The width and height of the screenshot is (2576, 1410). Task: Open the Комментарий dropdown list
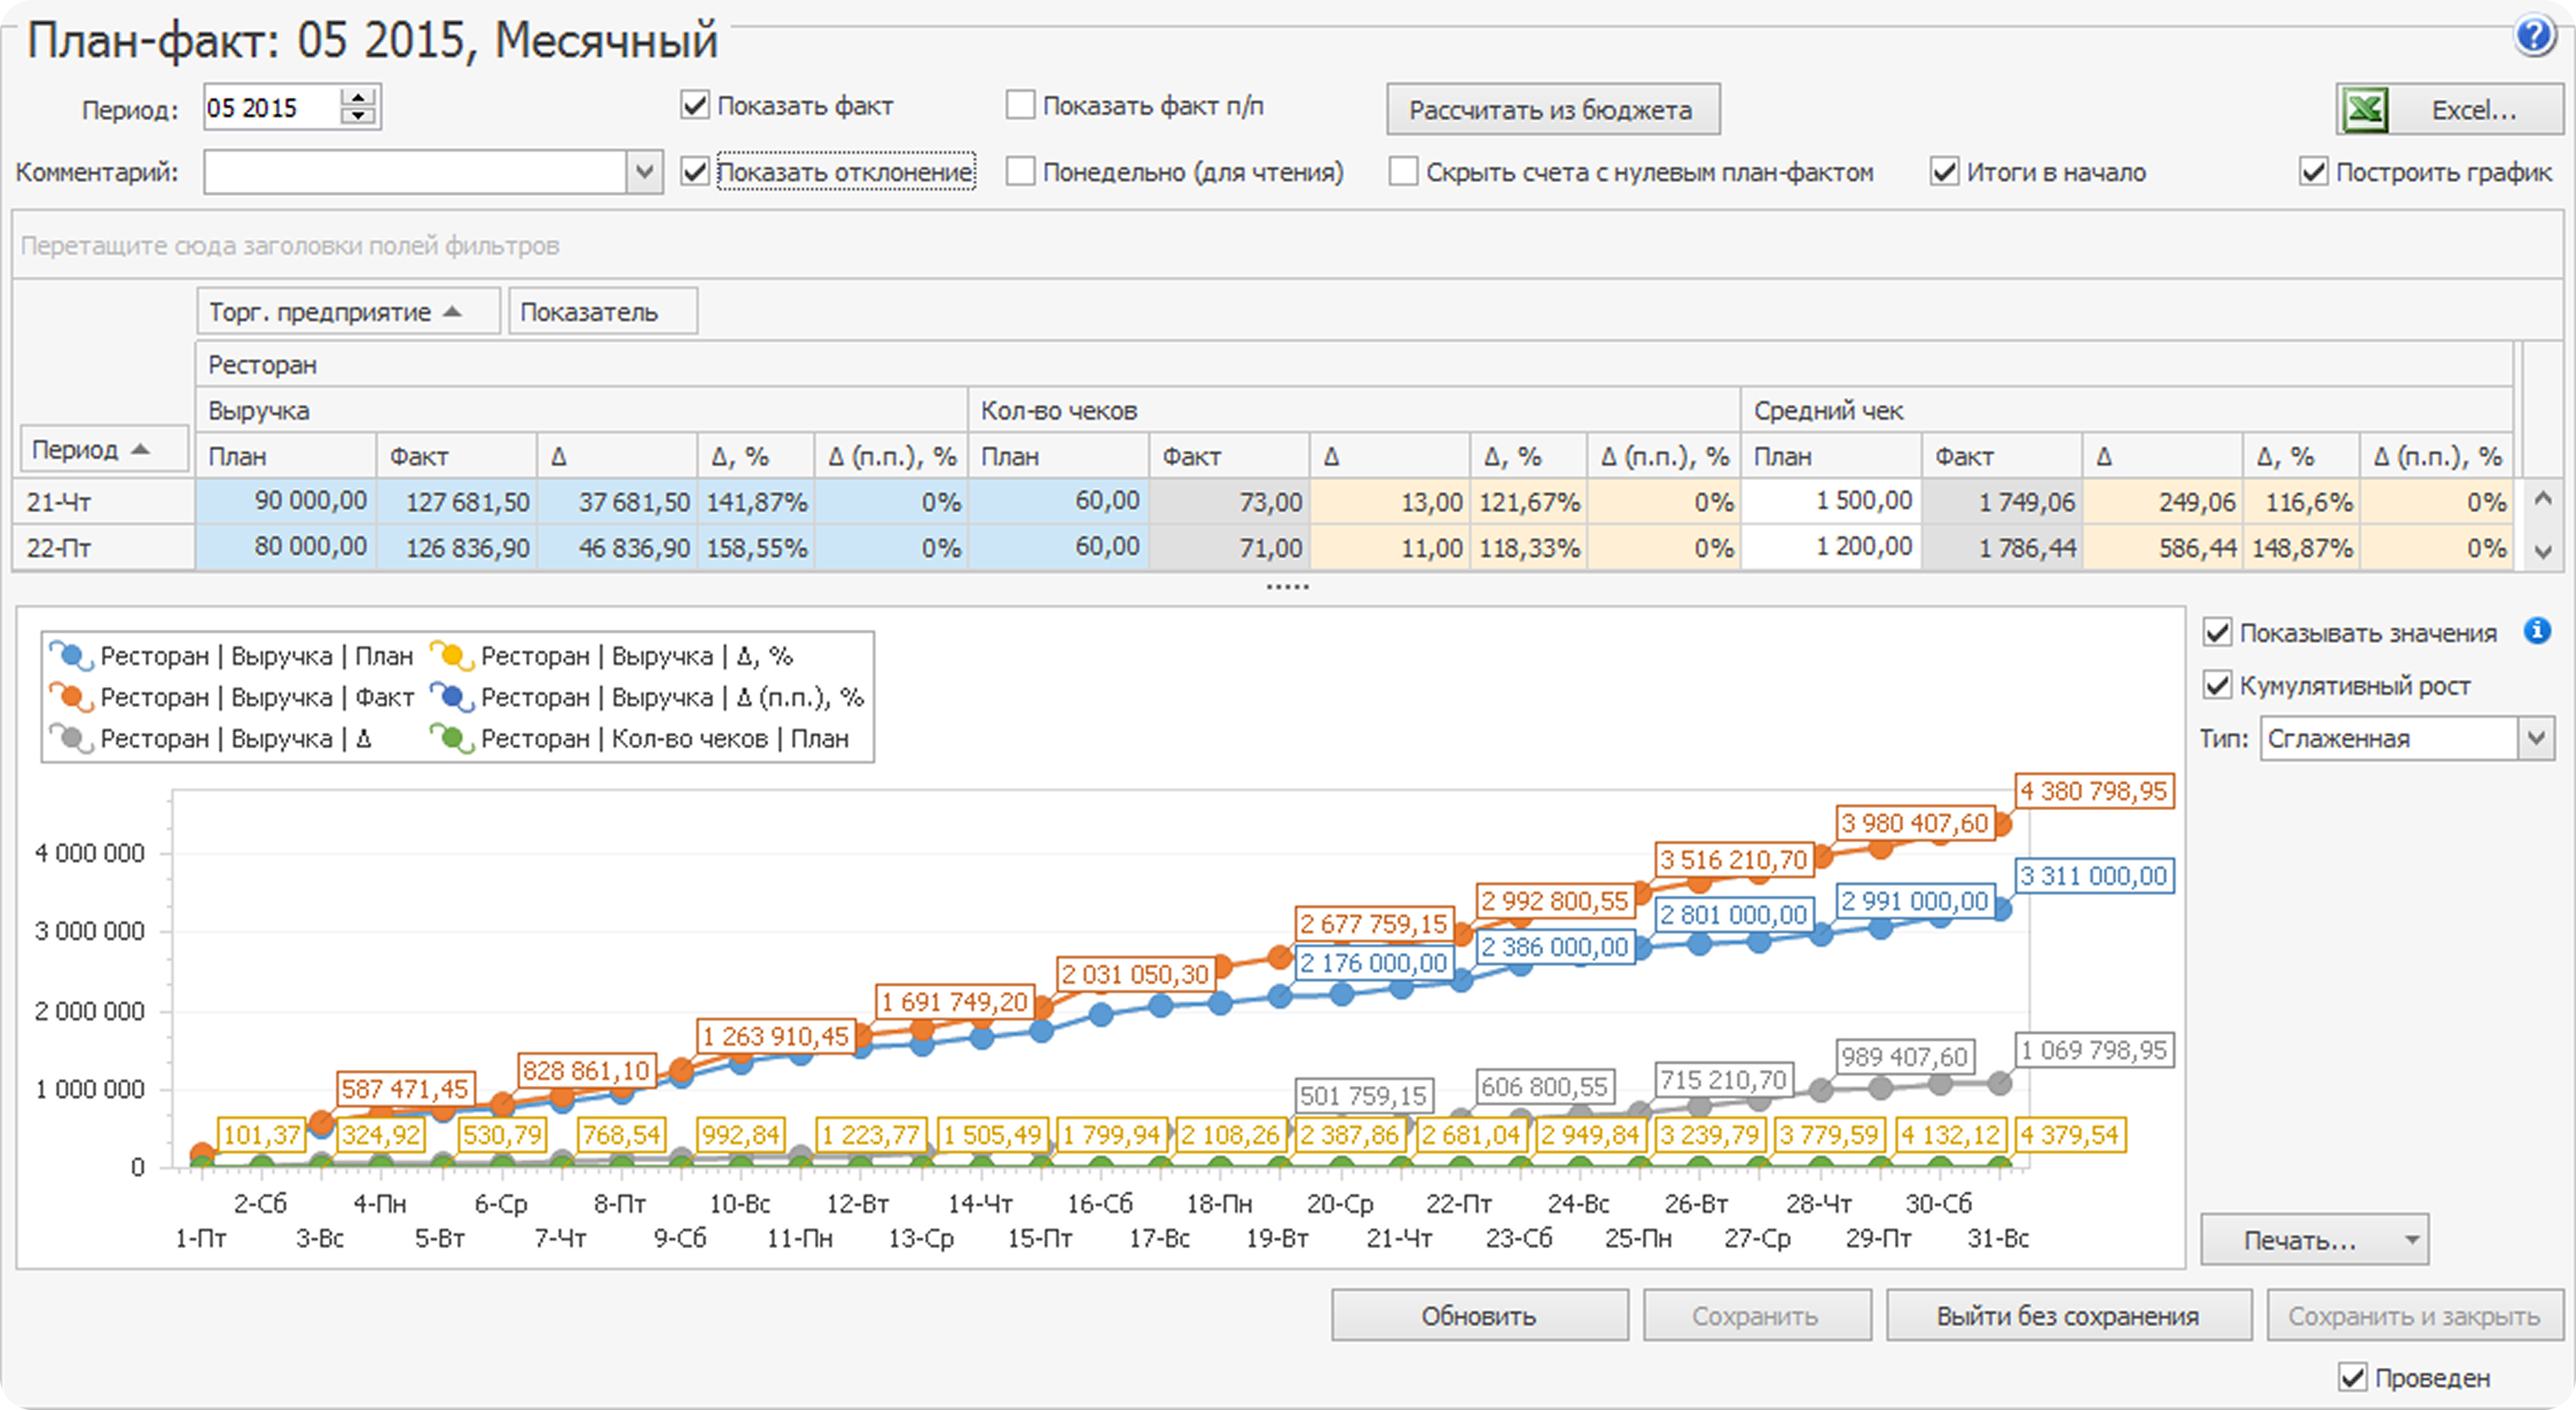click(x=645, y=172)
